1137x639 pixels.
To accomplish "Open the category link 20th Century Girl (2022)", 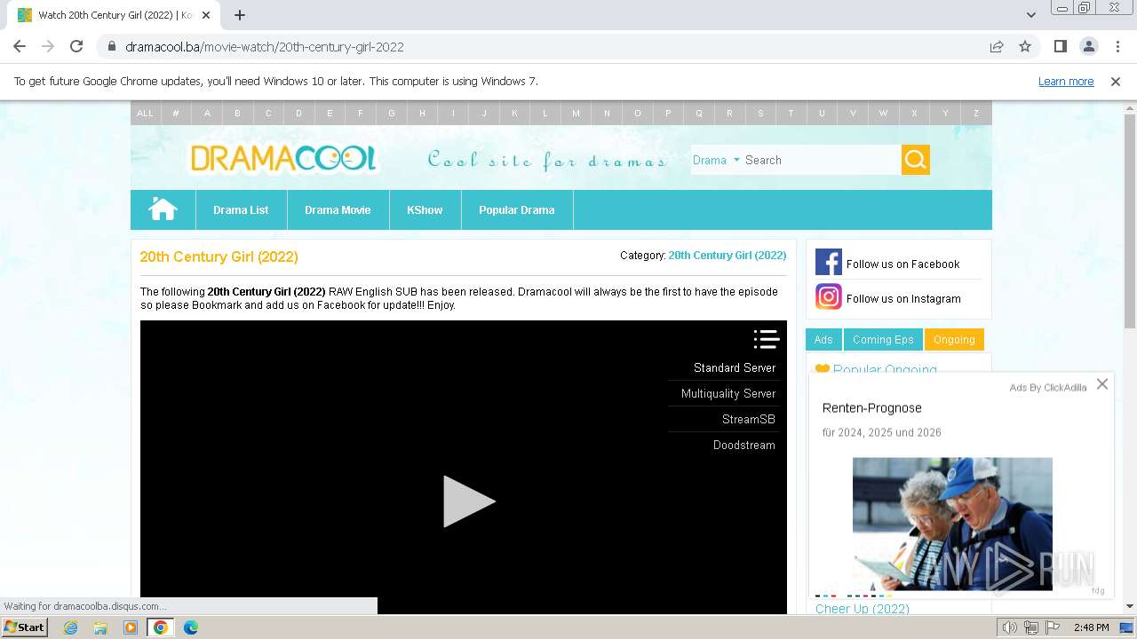I will click(x=728, y=255).
